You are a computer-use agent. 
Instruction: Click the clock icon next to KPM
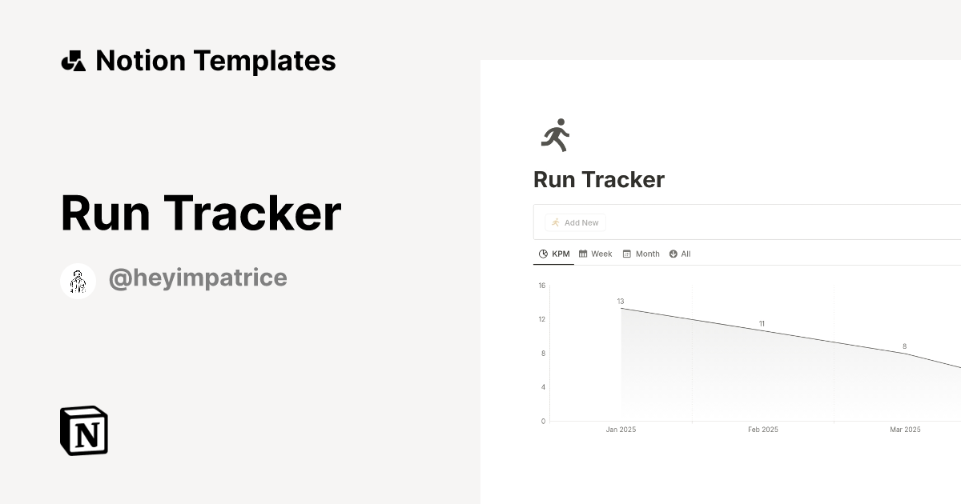[x=543, y=254]
